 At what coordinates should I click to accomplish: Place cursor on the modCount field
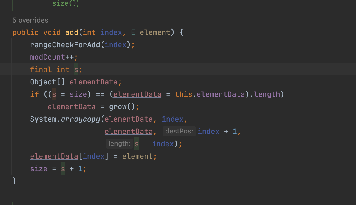[x=48, y=57]
